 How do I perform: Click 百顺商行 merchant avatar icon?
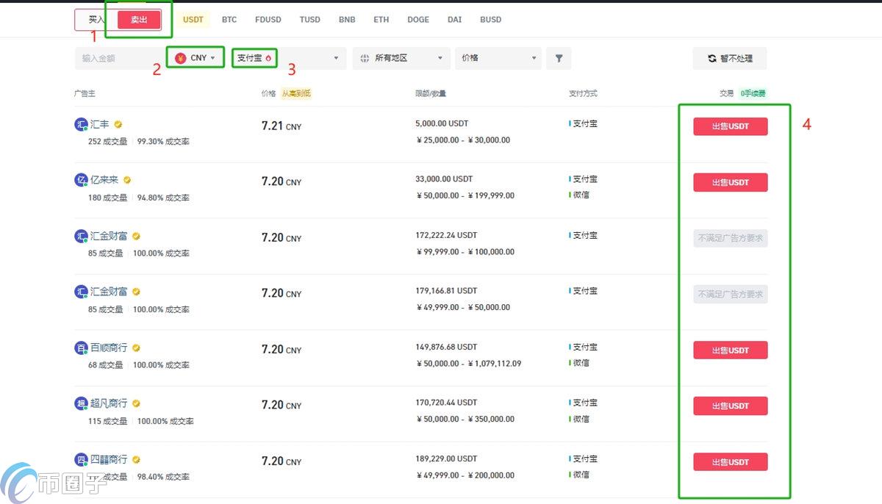tap(81, 348)
